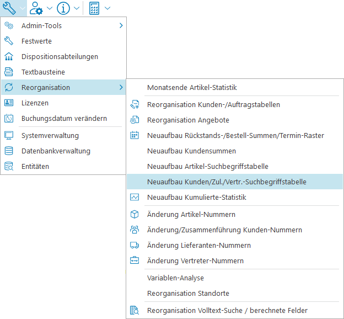Image resolution: width=344 pixels, height=319 pixels.
Task: Choose Änderung Lieferanten-Nummern entry
Action: click(x=198, y=245)
